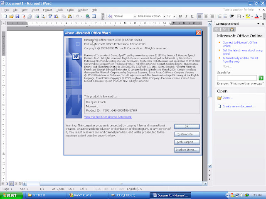Screen dimensions: 266x199
Task: Insert hyperlink with the globe icon
Action: click(88, 16)
